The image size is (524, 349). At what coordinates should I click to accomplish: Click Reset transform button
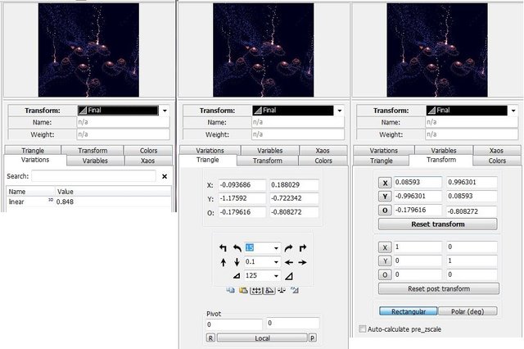438,224
